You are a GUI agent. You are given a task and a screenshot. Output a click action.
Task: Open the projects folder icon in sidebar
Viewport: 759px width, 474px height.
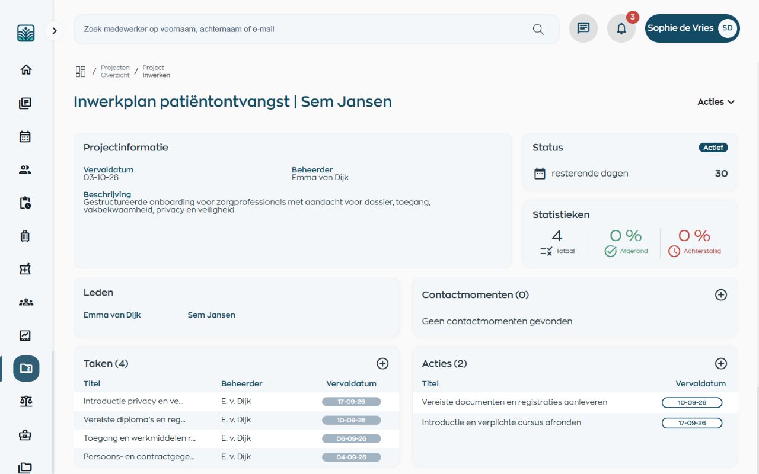(26, 369)
